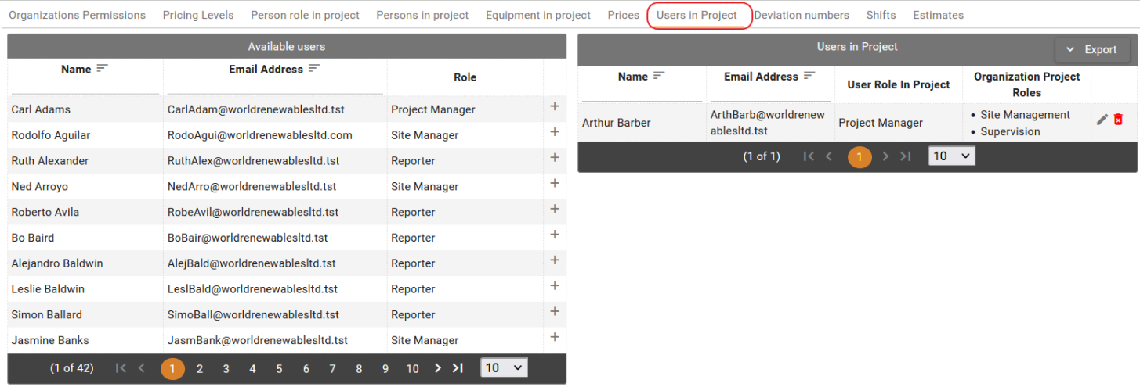Image resolution: width=1140 pixels, height=387 pixels.
Task: Add Jasmine Banks using plus icon
Action: pyautogui.click(x=555, y=337)
